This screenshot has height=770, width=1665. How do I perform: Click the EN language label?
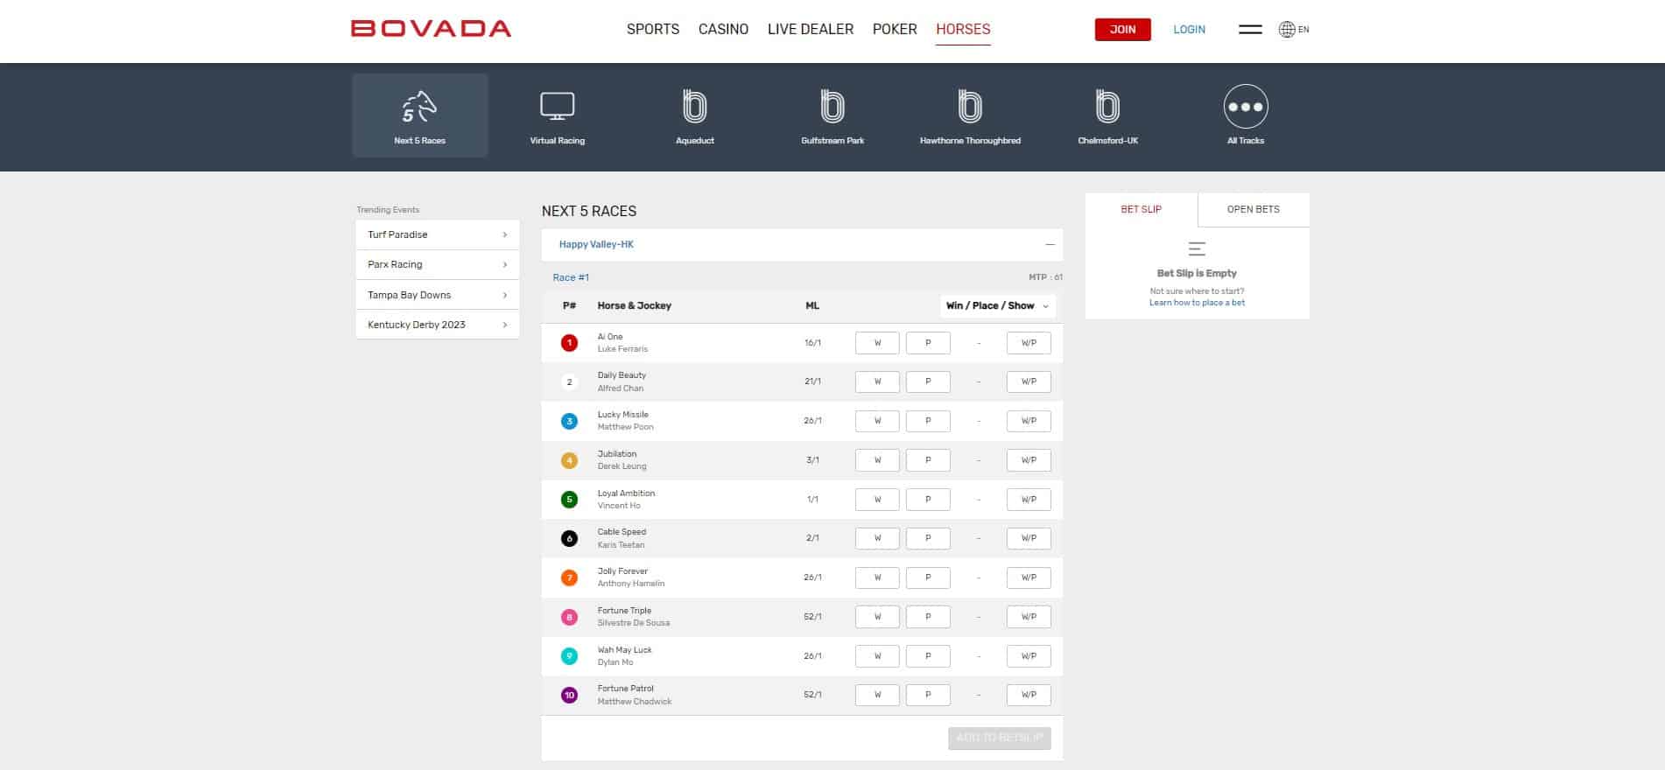(x=1303, y=29)
